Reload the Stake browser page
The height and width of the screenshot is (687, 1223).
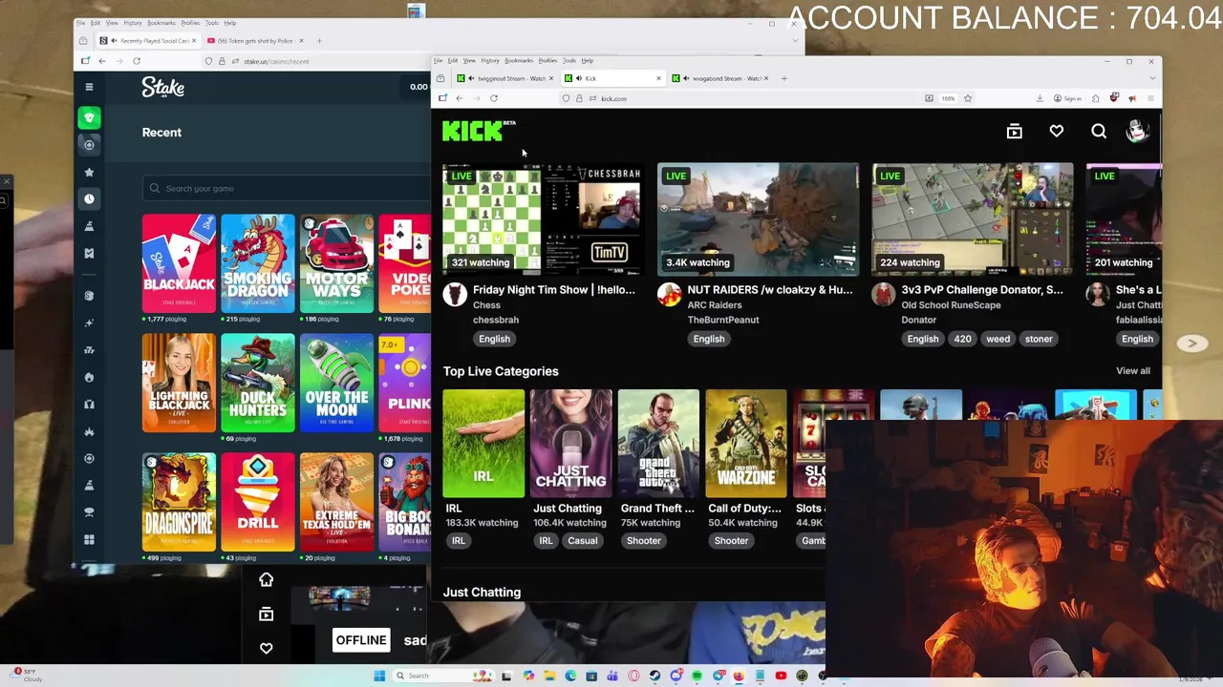[x=137, y=61]
